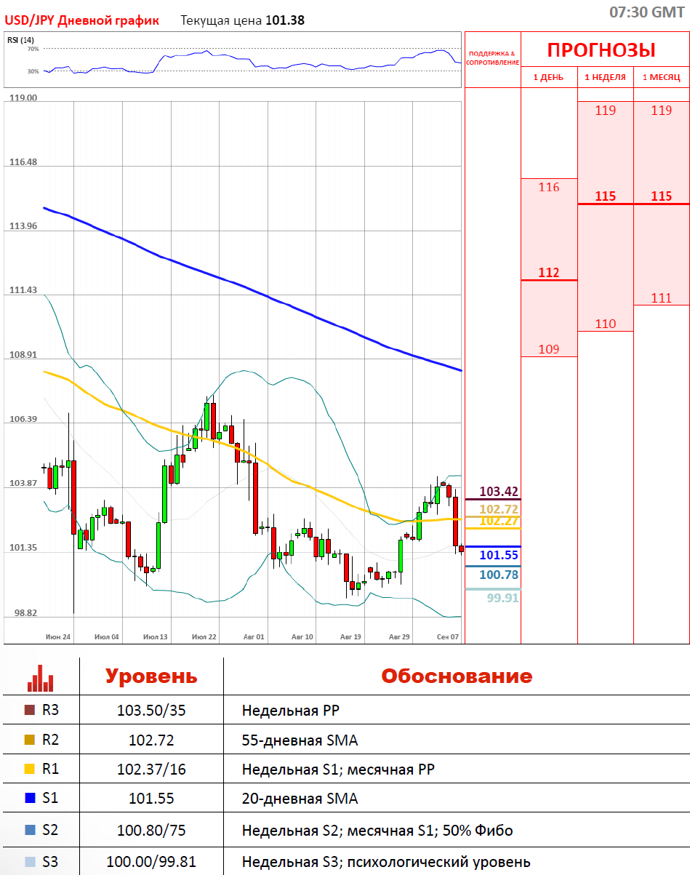Click the 111.43 price axis label
Image resolution: width=690 pixels, height=875 pixels.
tap(23, 290)
